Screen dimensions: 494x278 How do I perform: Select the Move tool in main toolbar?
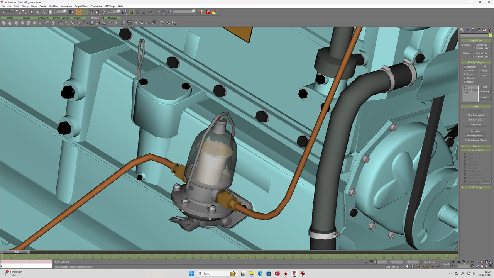click(79, 12)
